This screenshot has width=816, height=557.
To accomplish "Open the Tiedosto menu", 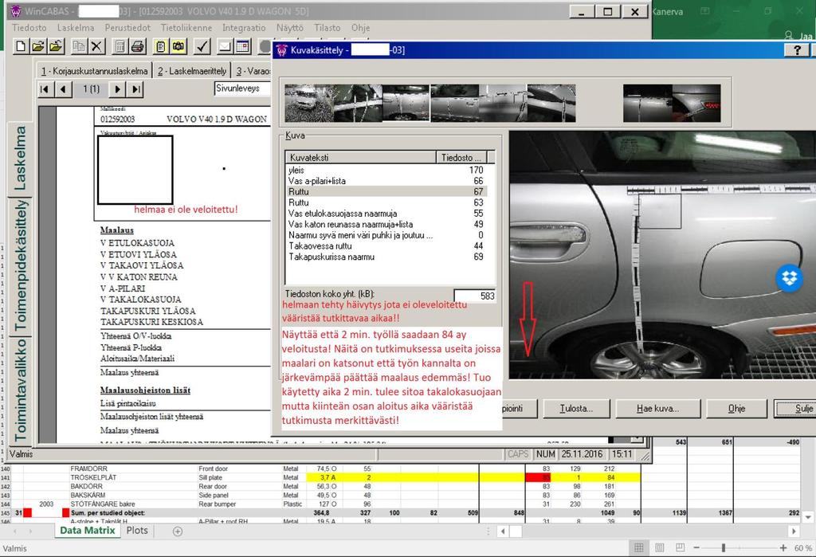I will point(29,28).
